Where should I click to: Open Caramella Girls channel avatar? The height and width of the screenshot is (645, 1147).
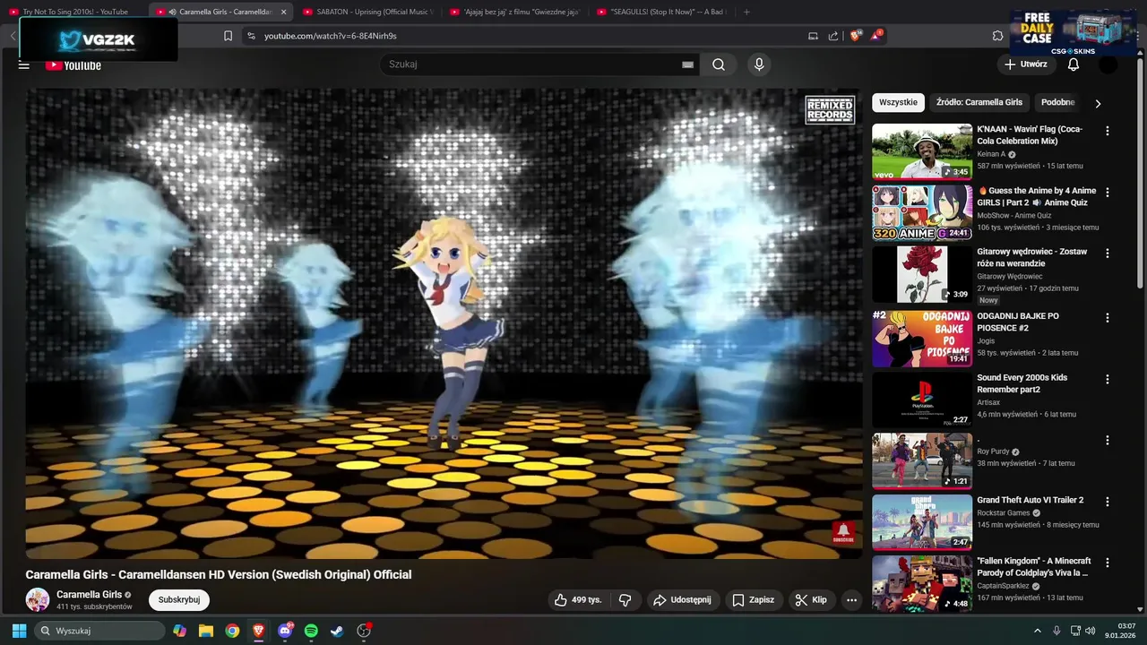(38, 599)
